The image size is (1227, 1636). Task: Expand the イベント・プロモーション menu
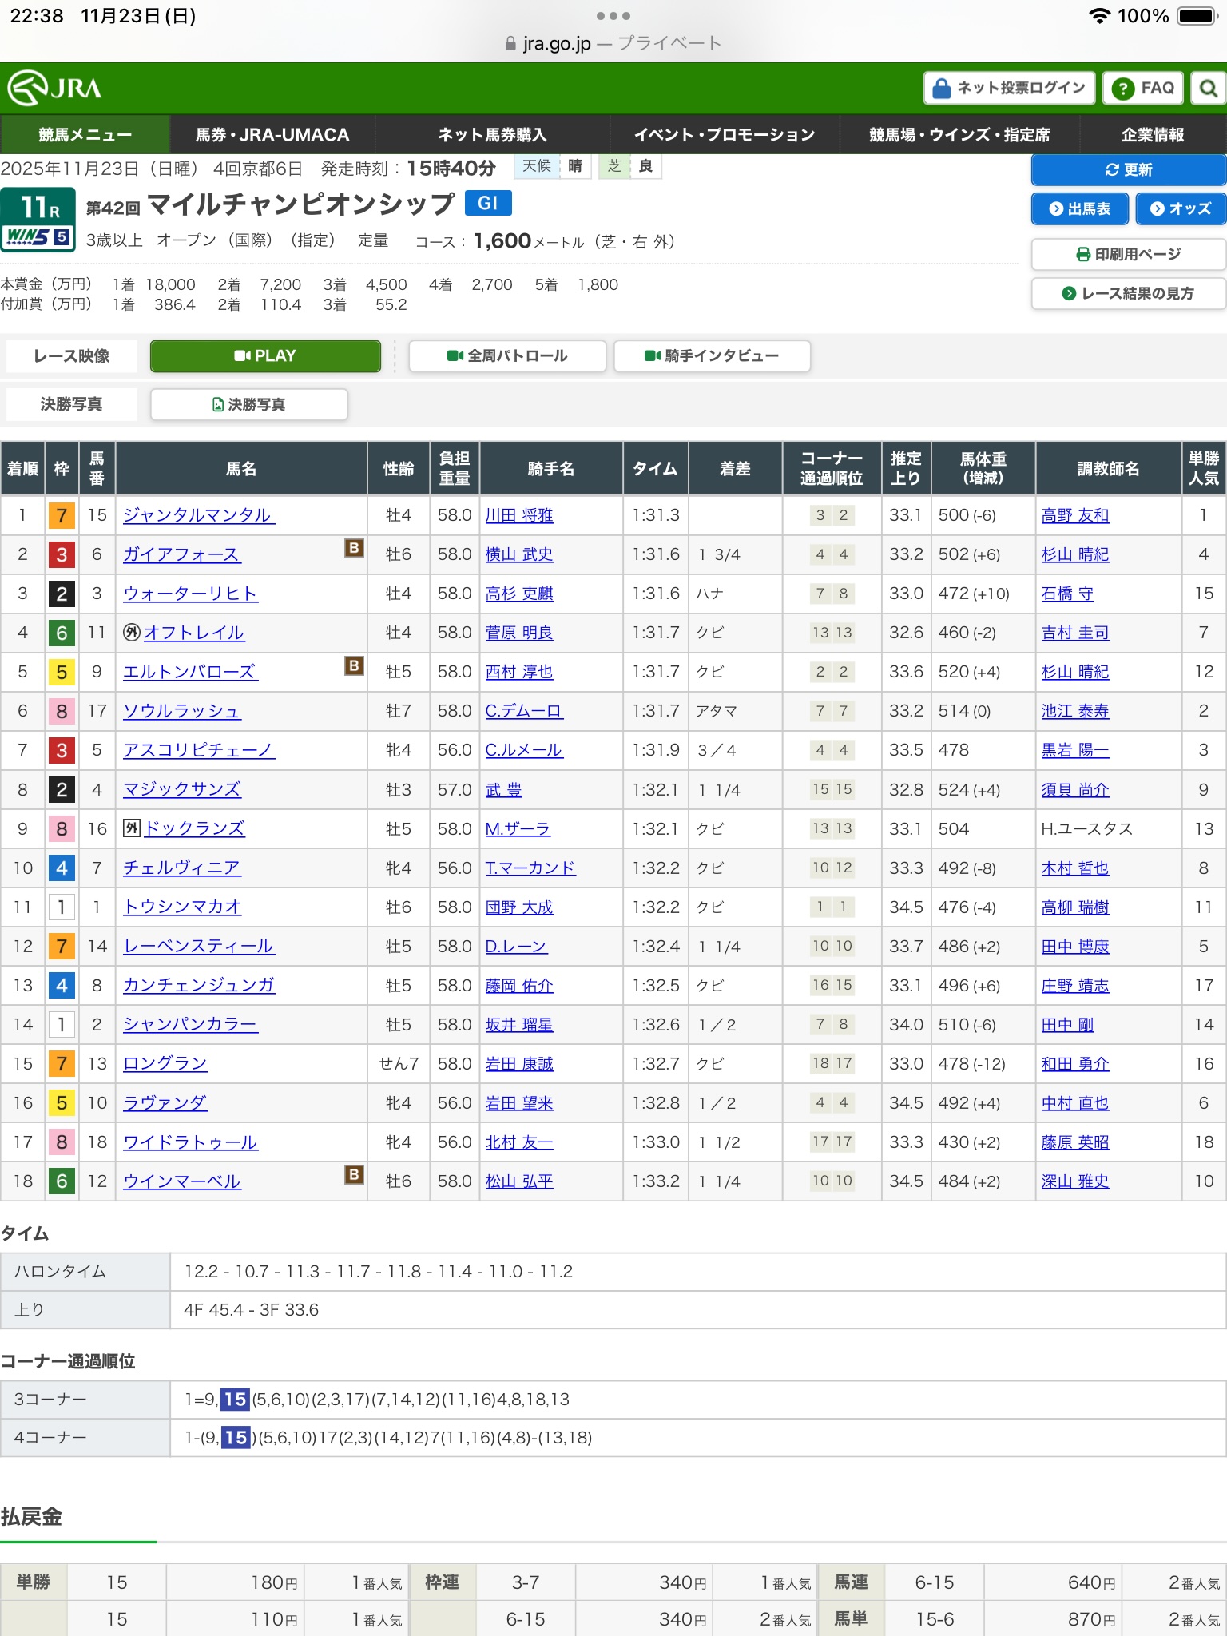(x=724, y=135)
